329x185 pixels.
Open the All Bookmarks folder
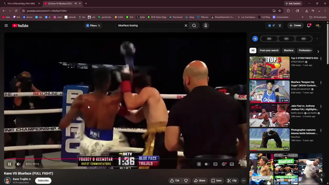(318, 17)
